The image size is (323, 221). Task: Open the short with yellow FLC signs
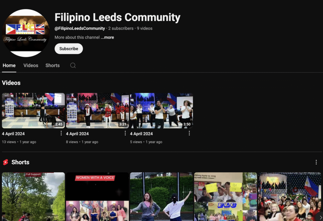pyautogui.click(x=225, y=196)
